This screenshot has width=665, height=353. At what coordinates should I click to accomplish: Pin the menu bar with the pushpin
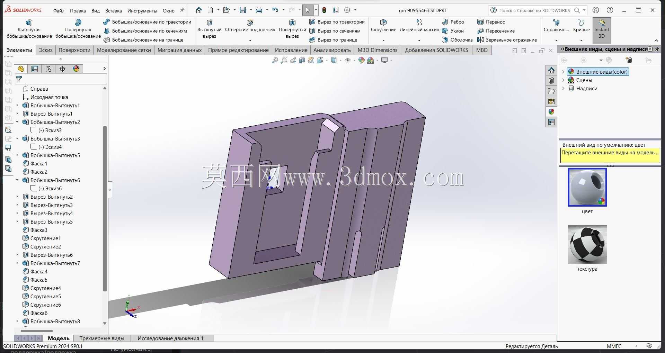click(x=182, y=10)
